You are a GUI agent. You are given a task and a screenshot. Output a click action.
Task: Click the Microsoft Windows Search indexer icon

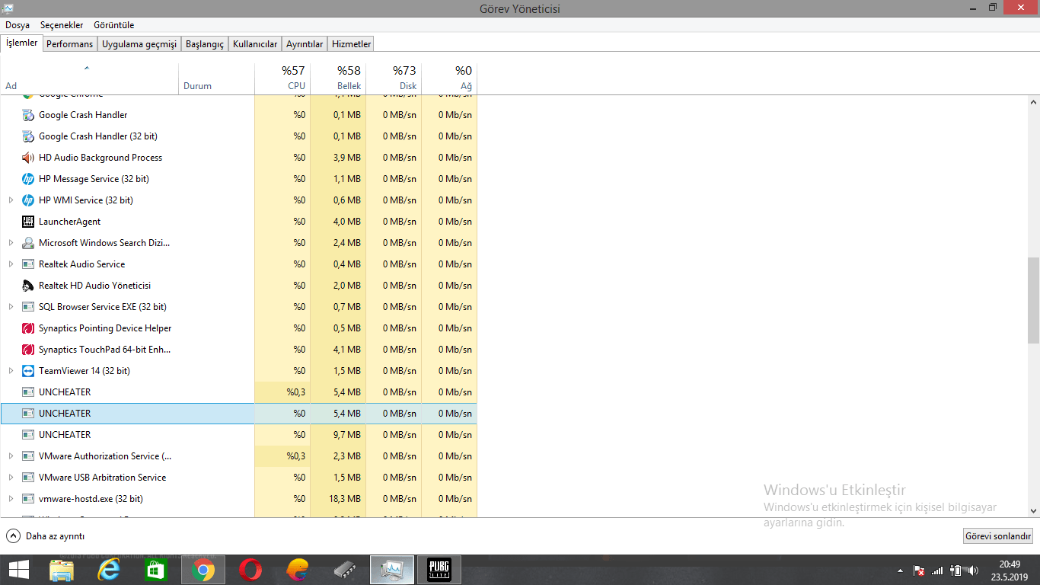(28, 243)
